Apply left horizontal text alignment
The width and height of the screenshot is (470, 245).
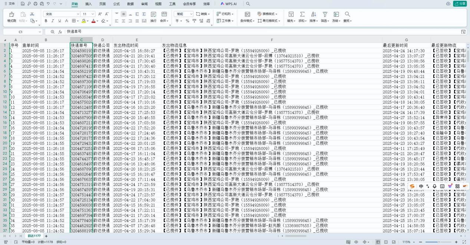click(116, 21)
